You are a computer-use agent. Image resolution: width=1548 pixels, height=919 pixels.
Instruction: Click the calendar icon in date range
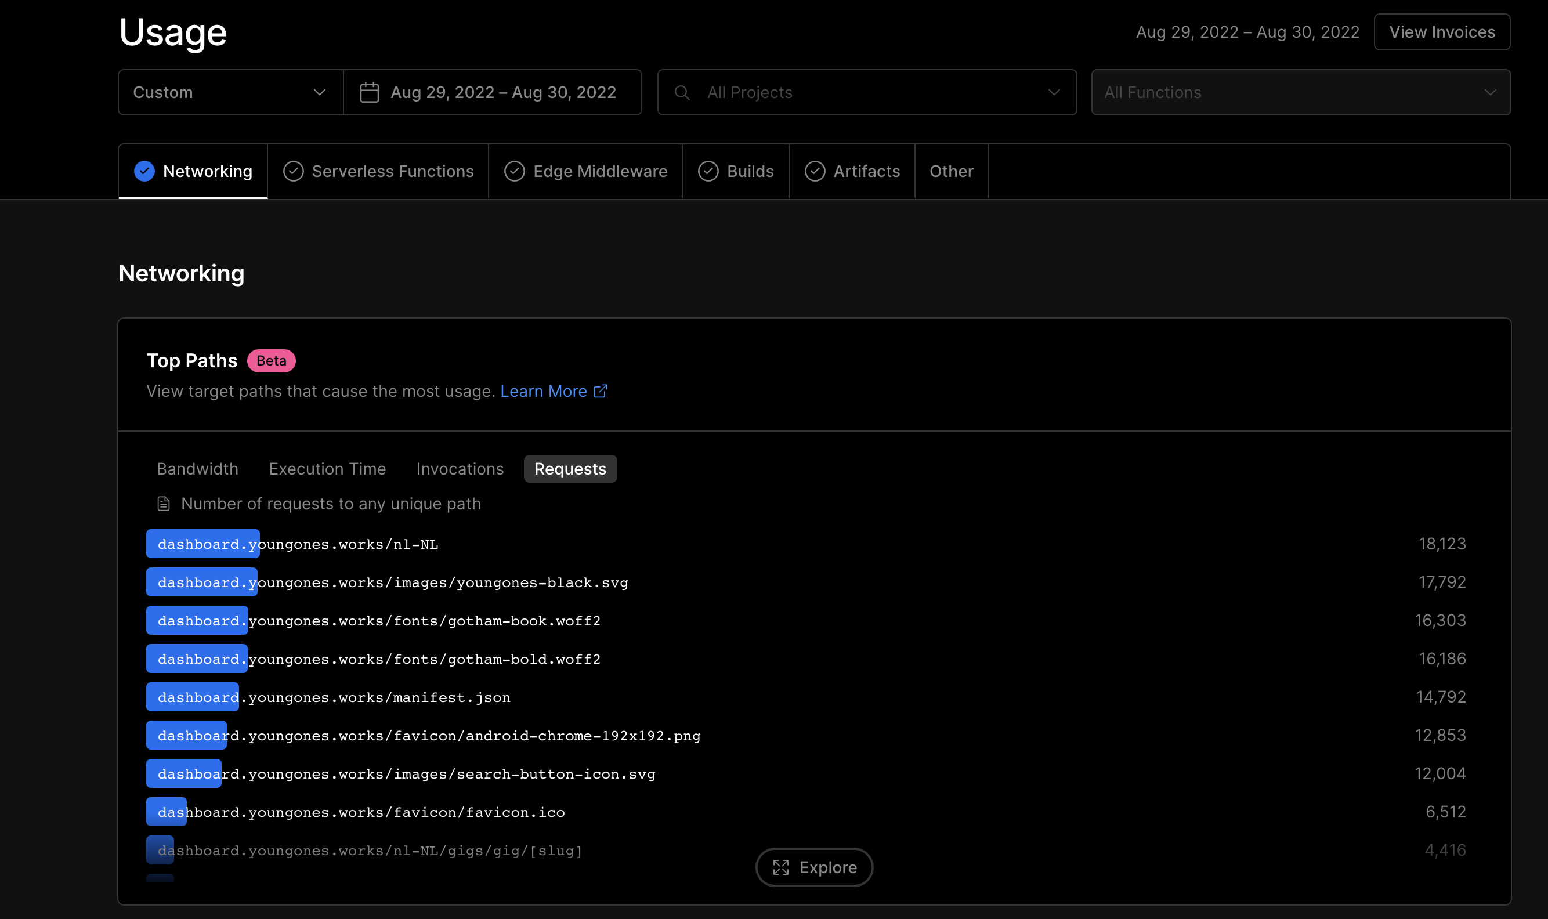click(370, 92)
